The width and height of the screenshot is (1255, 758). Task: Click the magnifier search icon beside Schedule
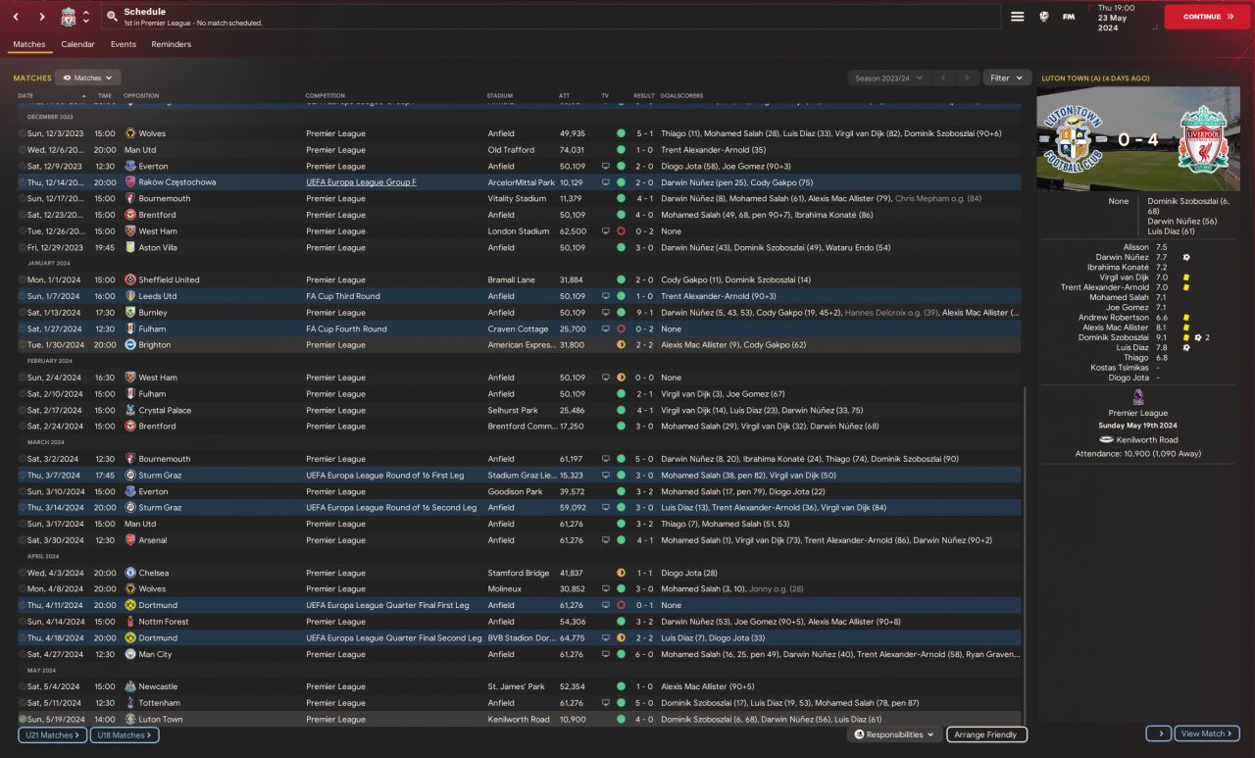(x=112, y=17)
